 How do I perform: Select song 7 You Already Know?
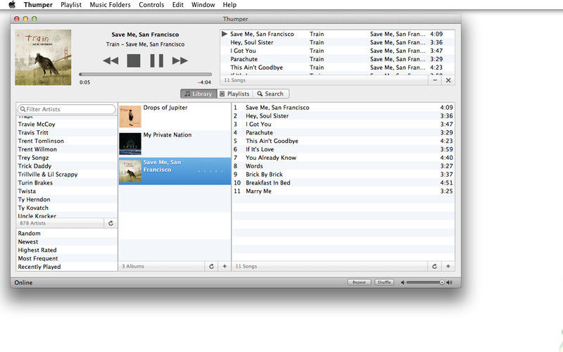pos(343,158)
